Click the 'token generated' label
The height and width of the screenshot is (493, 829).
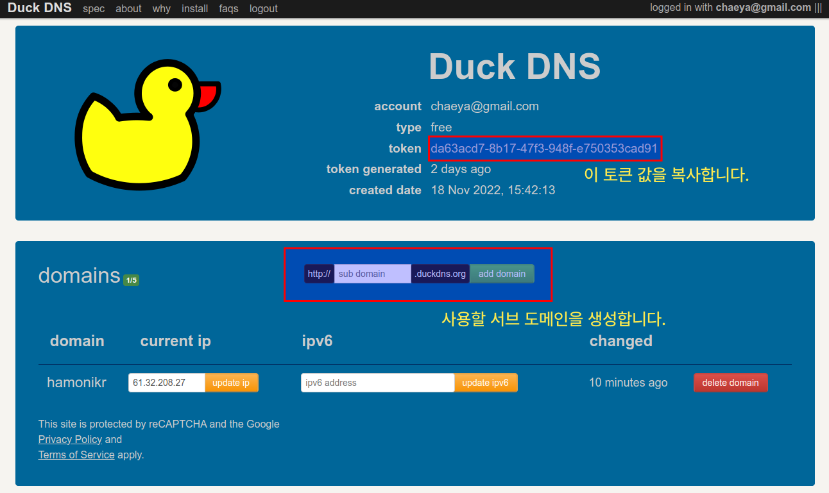click(374, 169)
